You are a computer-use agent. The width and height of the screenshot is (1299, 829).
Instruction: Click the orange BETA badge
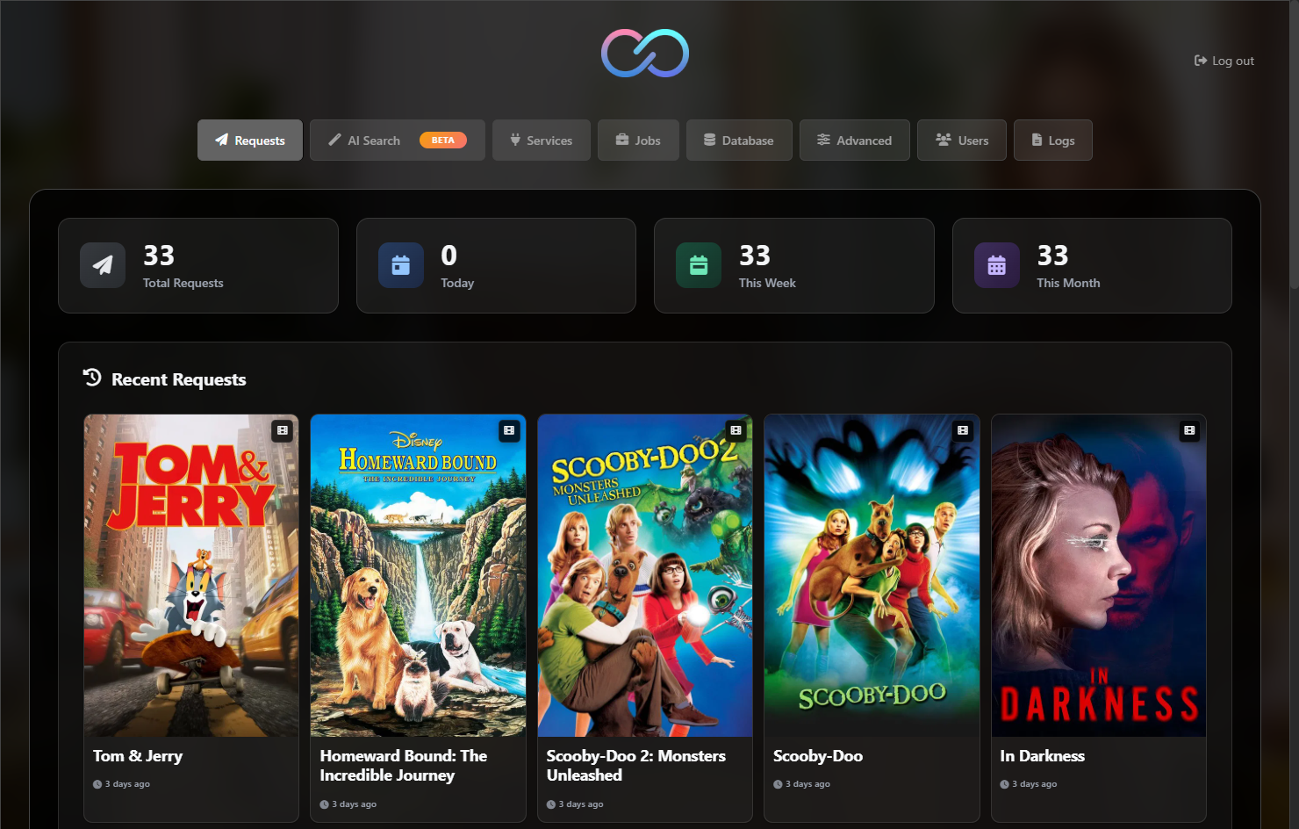point(443,141)
